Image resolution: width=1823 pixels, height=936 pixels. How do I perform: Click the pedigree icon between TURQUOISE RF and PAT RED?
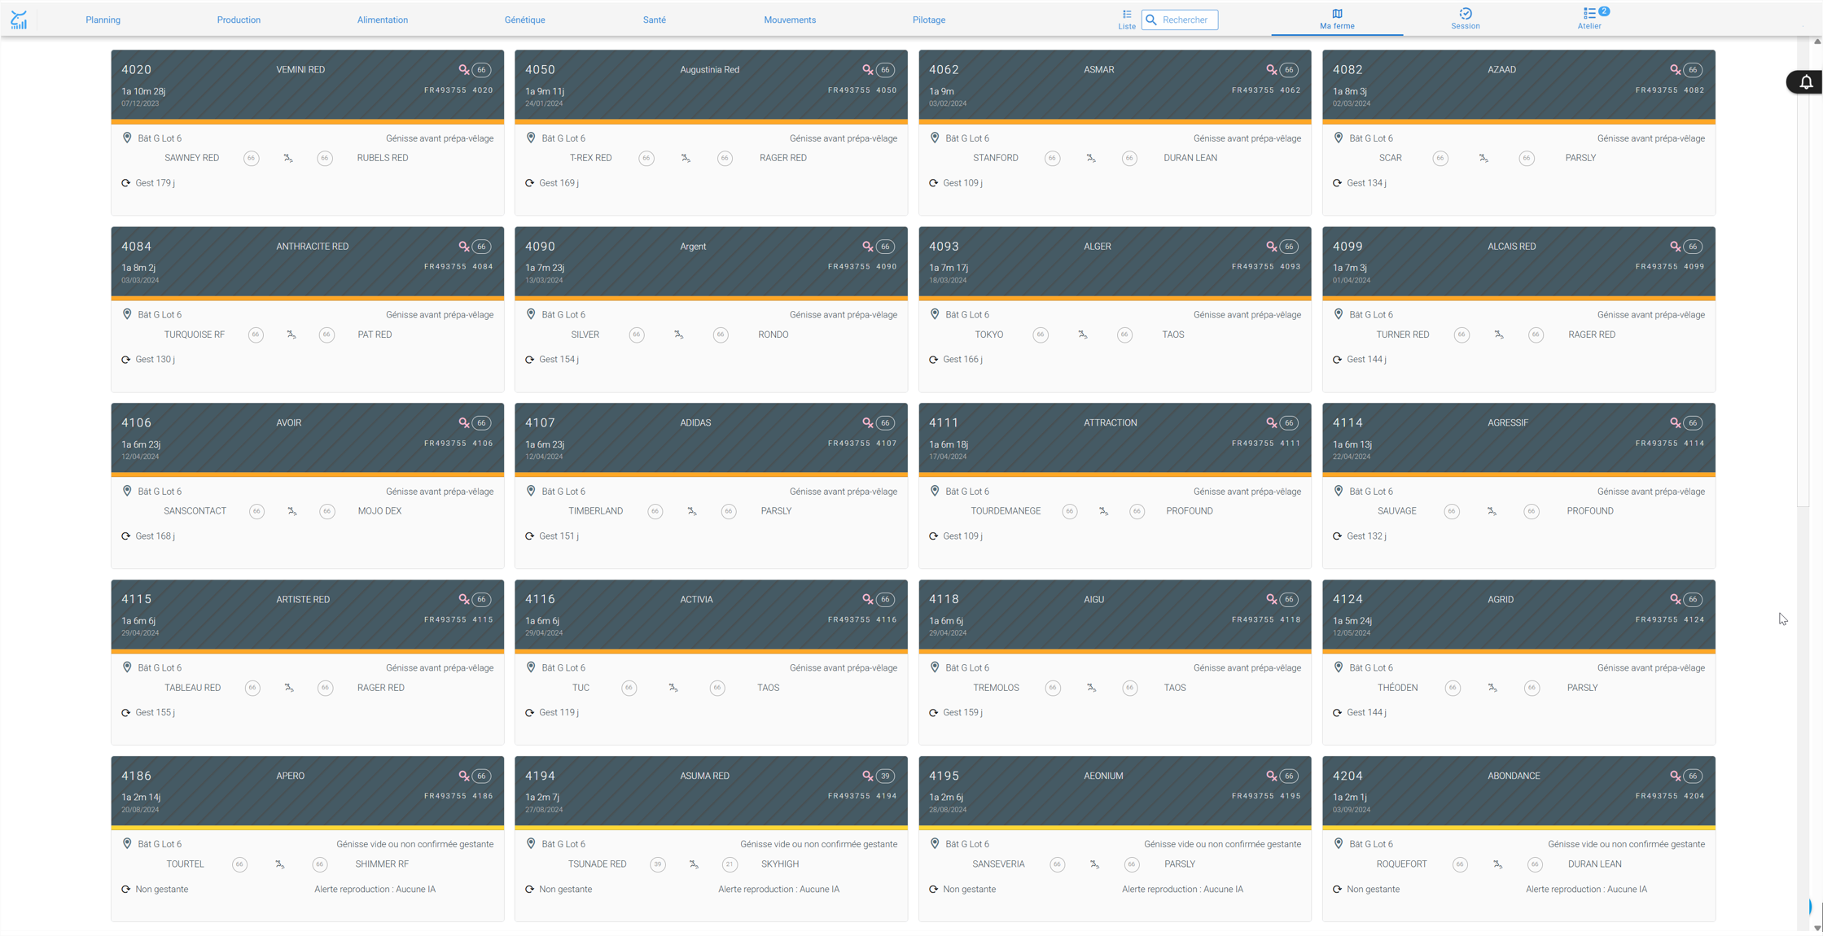(x=291, y=335)
